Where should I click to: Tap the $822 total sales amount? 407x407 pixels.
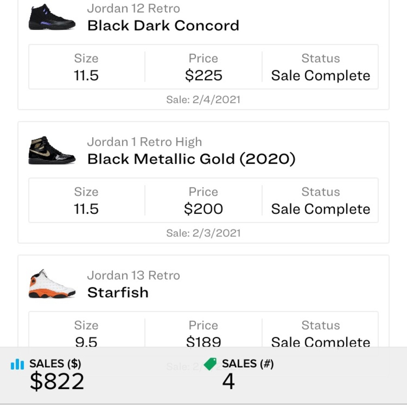point(57,382)
